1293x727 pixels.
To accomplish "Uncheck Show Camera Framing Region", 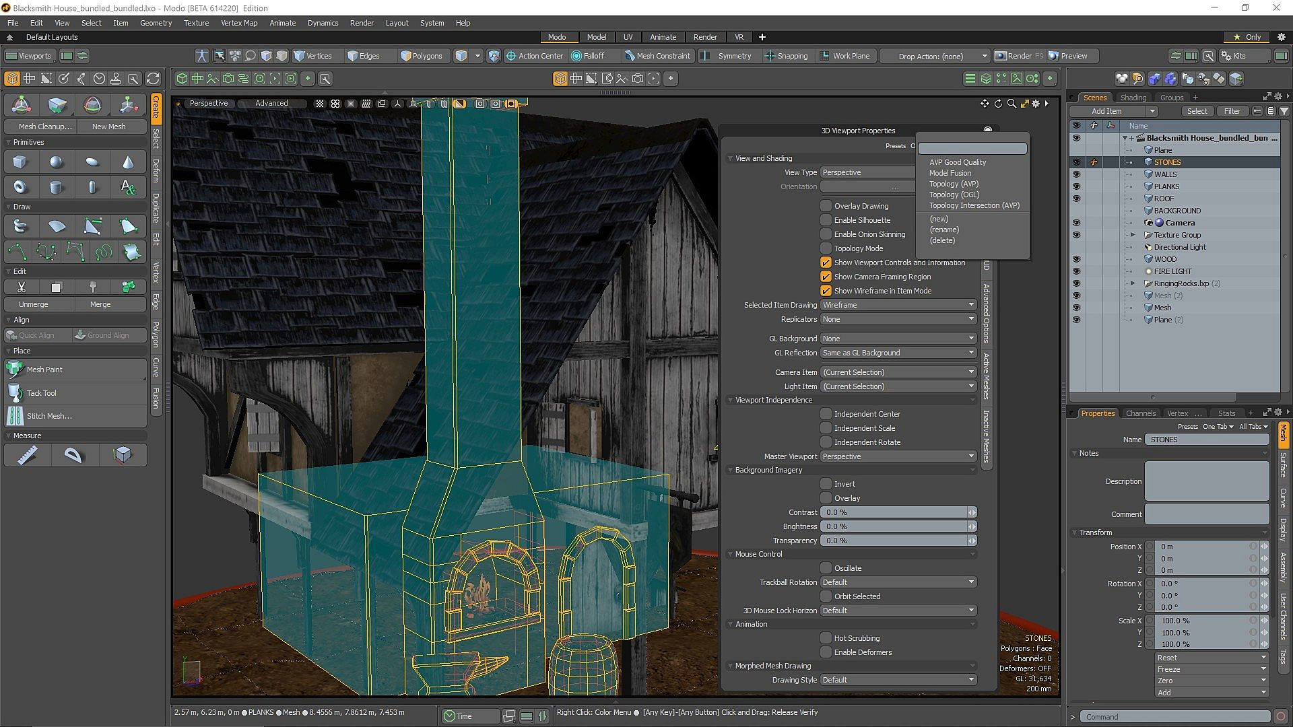I will [x=826, y=277].
